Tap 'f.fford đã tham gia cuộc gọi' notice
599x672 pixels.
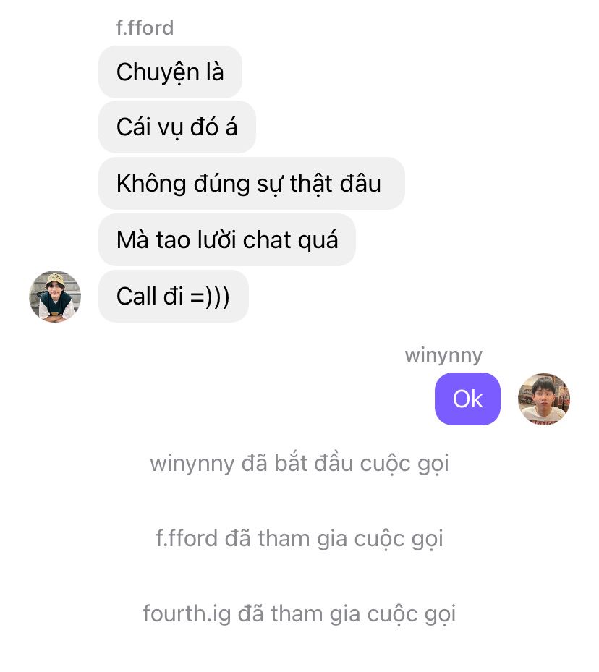(299, 539)
